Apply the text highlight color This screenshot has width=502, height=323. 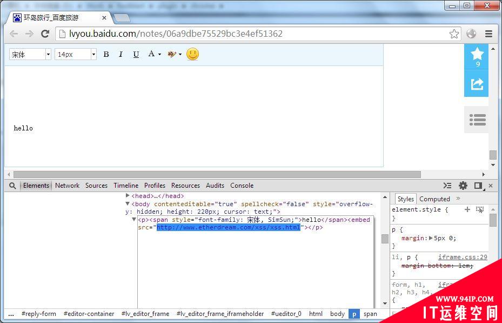click(x=172, y=54)
